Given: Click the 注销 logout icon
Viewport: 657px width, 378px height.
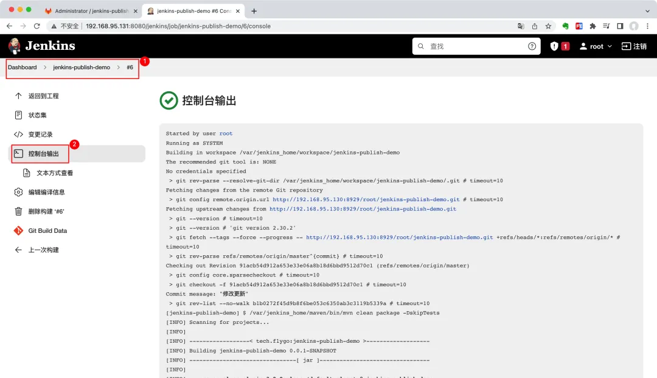Looking at the screenshot, I should pos(626,46).
